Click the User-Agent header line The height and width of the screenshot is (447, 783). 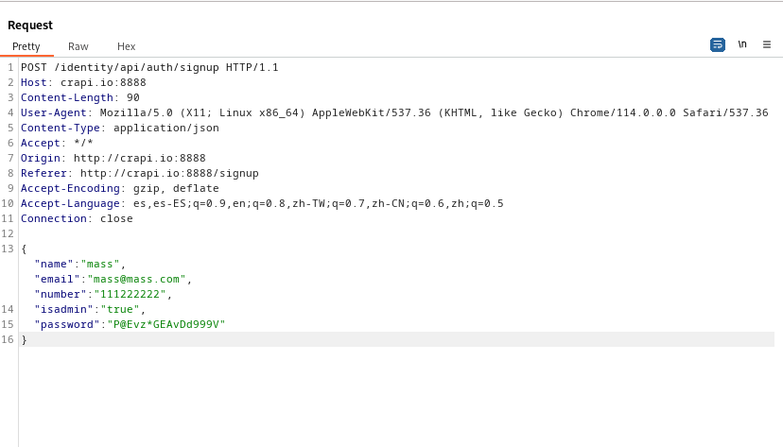394,112
